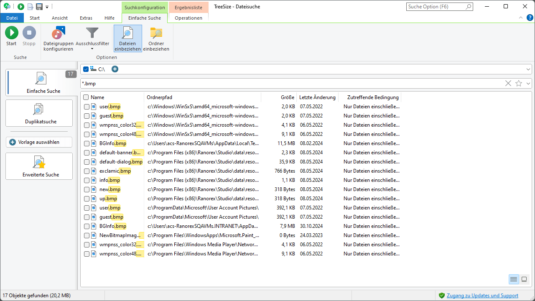Click the gray Stopp button

coord(29,36)
